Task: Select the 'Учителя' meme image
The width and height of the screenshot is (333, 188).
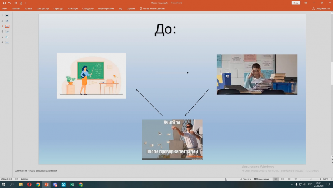Action: 172,140
